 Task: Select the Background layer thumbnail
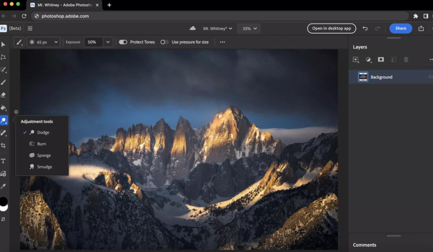(x=363, y=77)
